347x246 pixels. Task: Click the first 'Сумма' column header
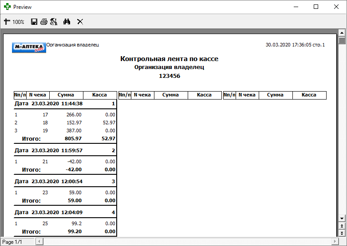(x=66, y=95)
